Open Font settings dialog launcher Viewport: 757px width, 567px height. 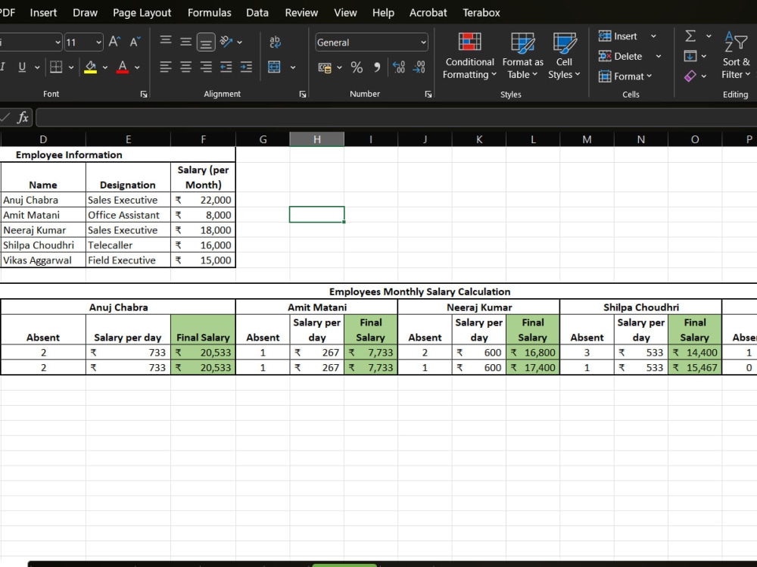tap(144, 94)
